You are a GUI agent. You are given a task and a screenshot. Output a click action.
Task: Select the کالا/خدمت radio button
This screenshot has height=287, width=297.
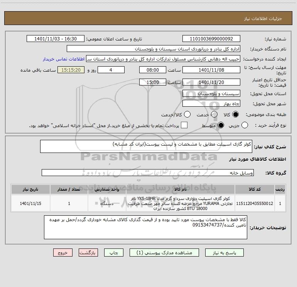pyautogui.click(x=187, y=114)
